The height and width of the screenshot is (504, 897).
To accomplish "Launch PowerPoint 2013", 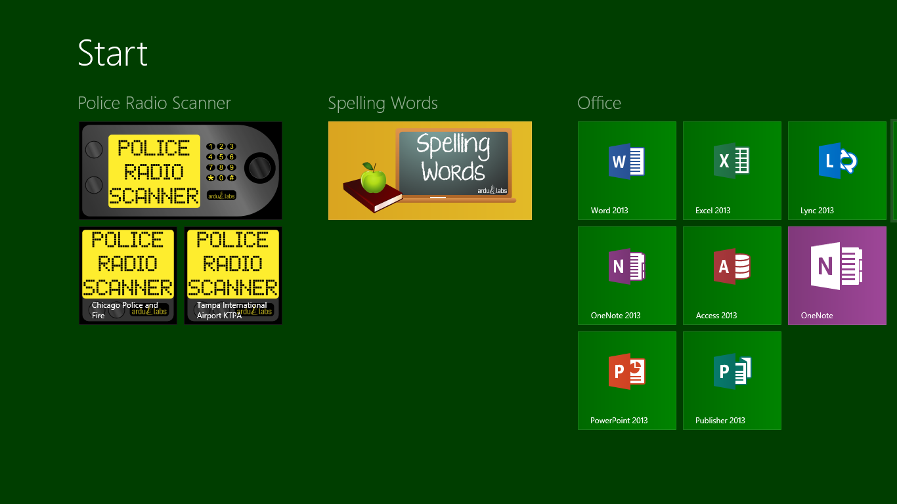I will coord(626,380).
